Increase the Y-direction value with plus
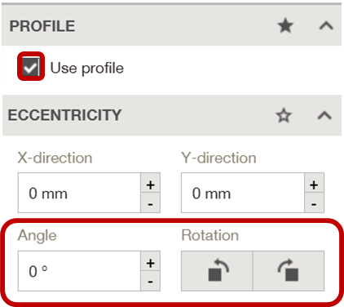The image size is (344, 307). click(x=314, y=183)
